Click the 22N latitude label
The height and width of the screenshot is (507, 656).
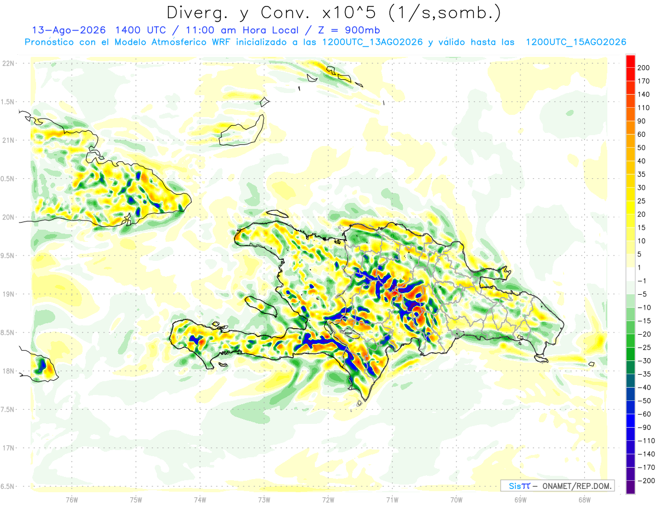[x=8, y=63]
